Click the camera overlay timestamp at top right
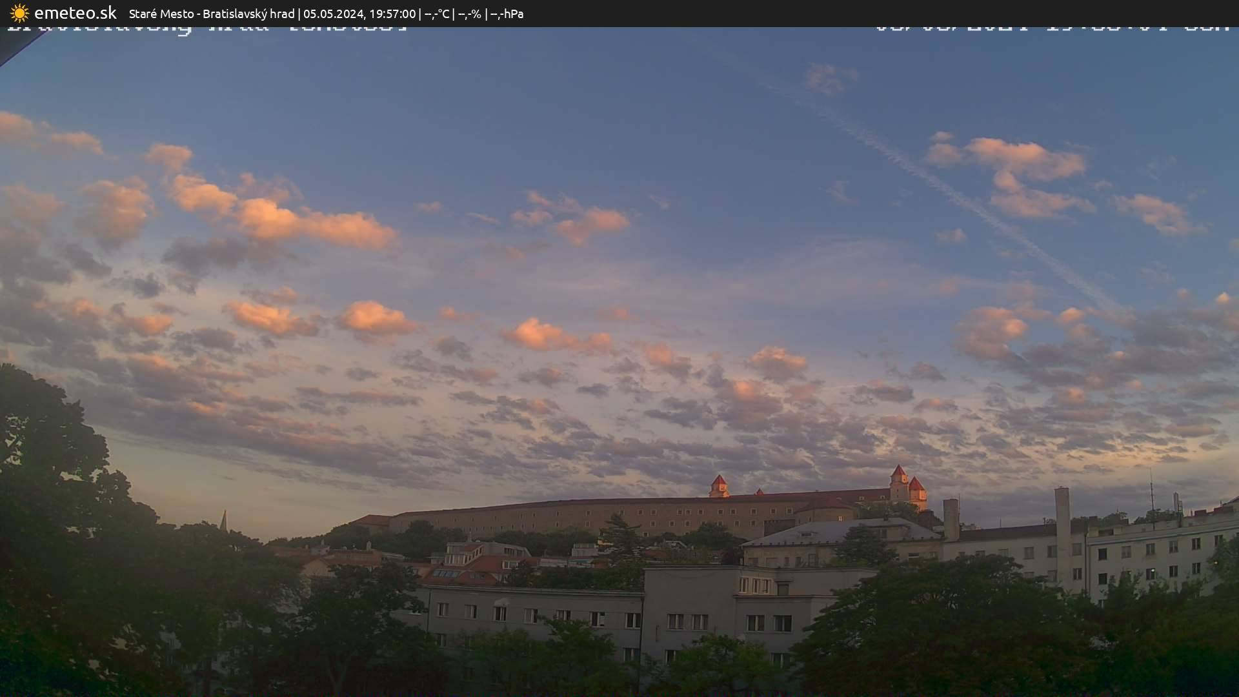Viewport: 1239px width, 697px height. (1052, 28)
